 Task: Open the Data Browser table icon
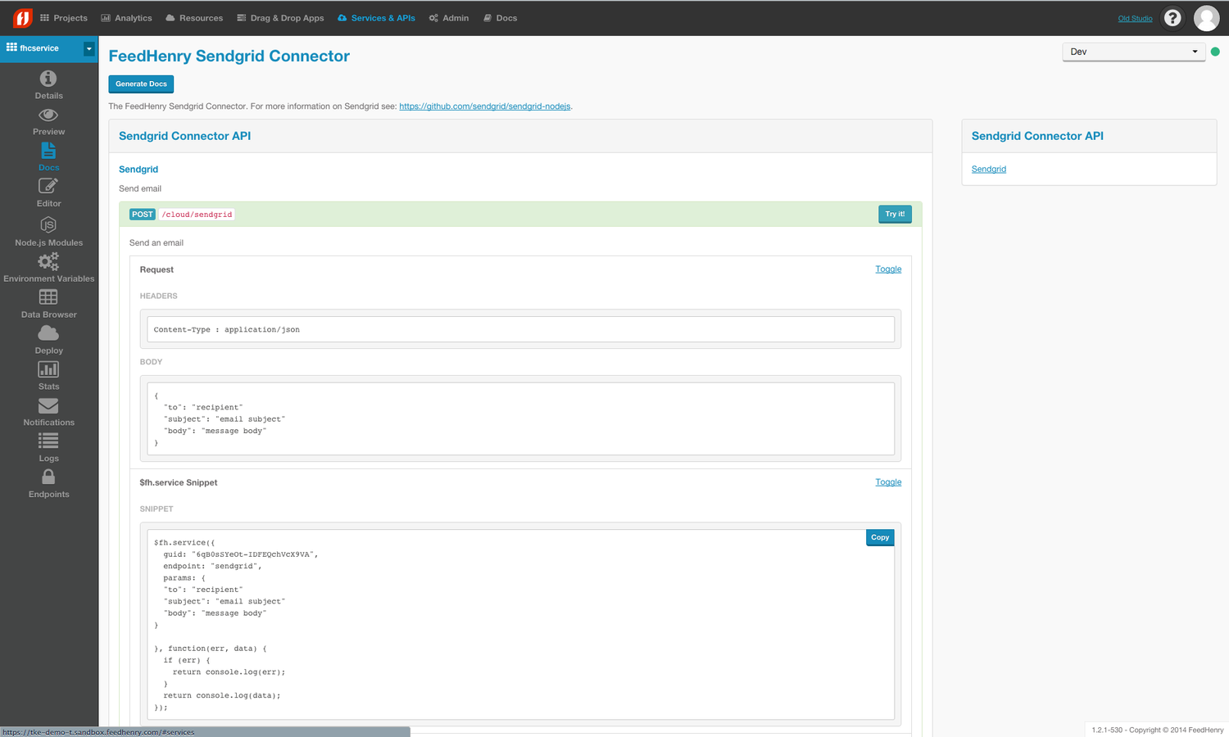48,296
